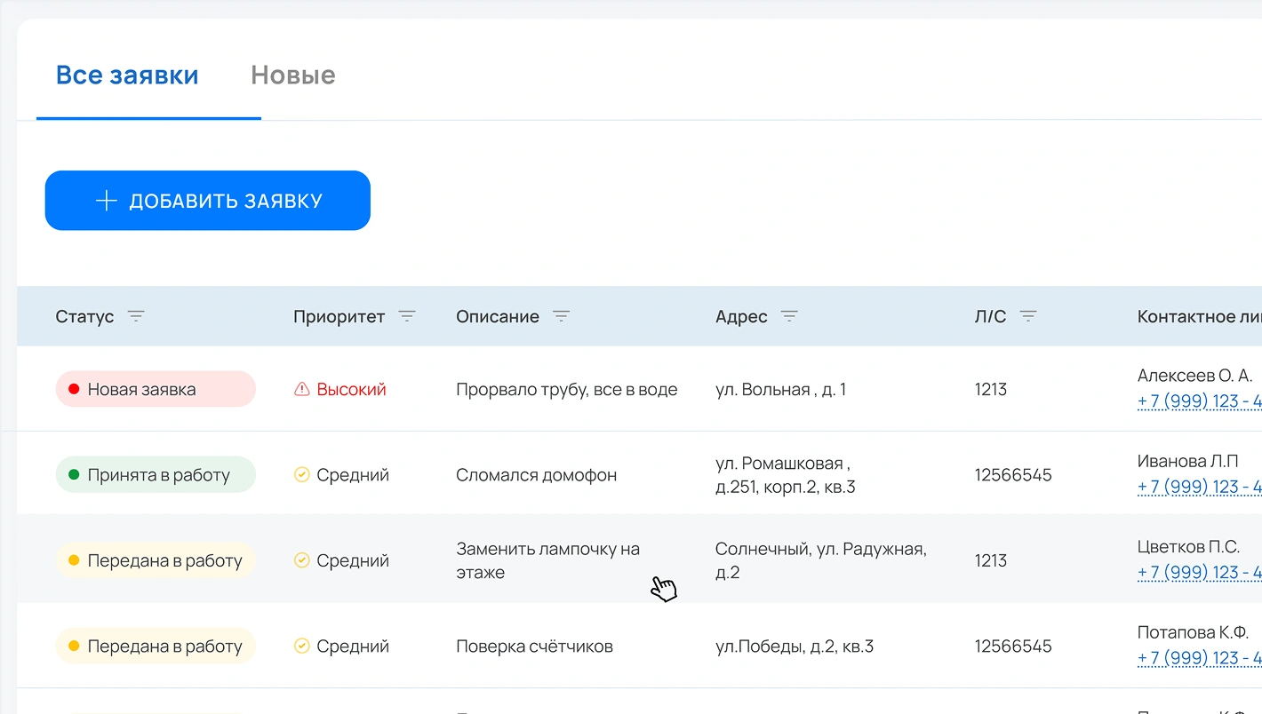1262x714 pixels.
Task: Click filter icon next to Л/С column
Action: (x=1028, y=316)
